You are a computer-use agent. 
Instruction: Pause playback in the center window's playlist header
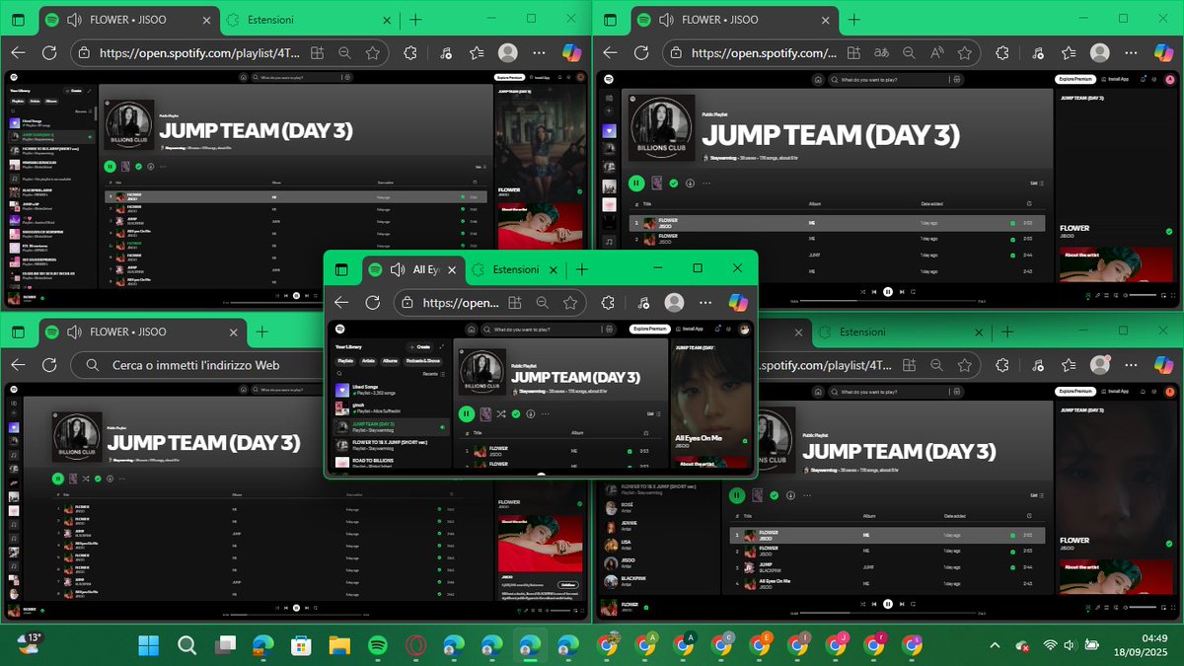467,413
